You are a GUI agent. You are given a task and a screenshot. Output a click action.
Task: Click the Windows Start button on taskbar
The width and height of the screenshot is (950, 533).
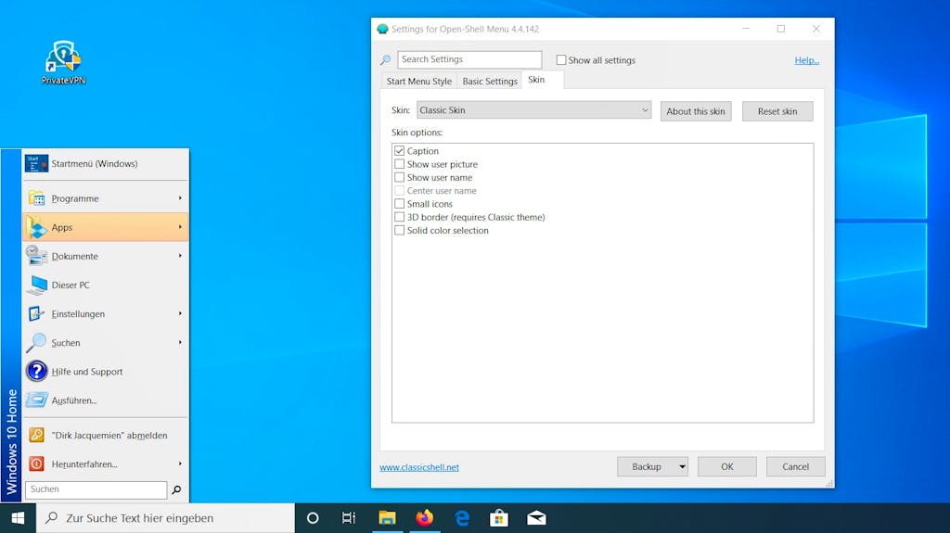tap(18, 518)
